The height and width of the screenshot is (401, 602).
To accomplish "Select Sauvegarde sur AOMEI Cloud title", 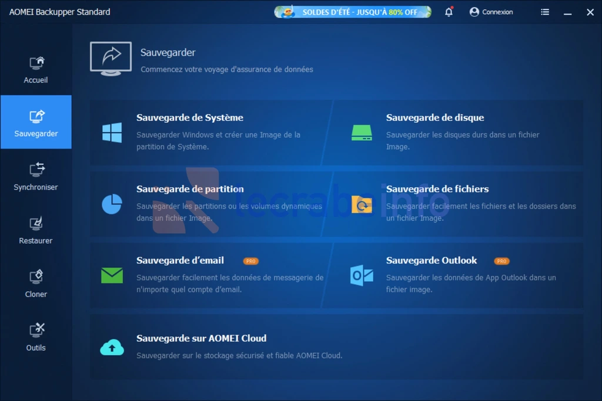I will tap(201, 338).
